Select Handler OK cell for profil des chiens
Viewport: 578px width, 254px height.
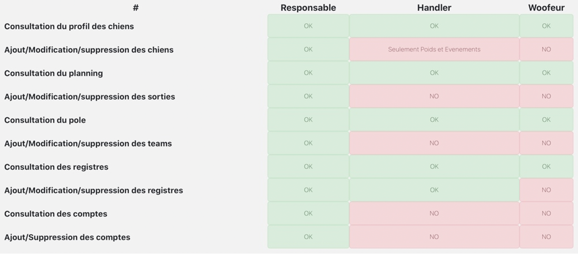tap(434, 26)
